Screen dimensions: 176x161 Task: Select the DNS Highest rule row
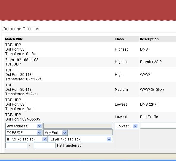tap(90, 49)
